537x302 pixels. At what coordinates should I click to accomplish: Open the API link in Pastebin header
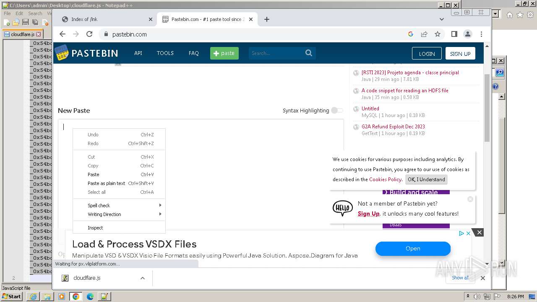pos(138,53)
